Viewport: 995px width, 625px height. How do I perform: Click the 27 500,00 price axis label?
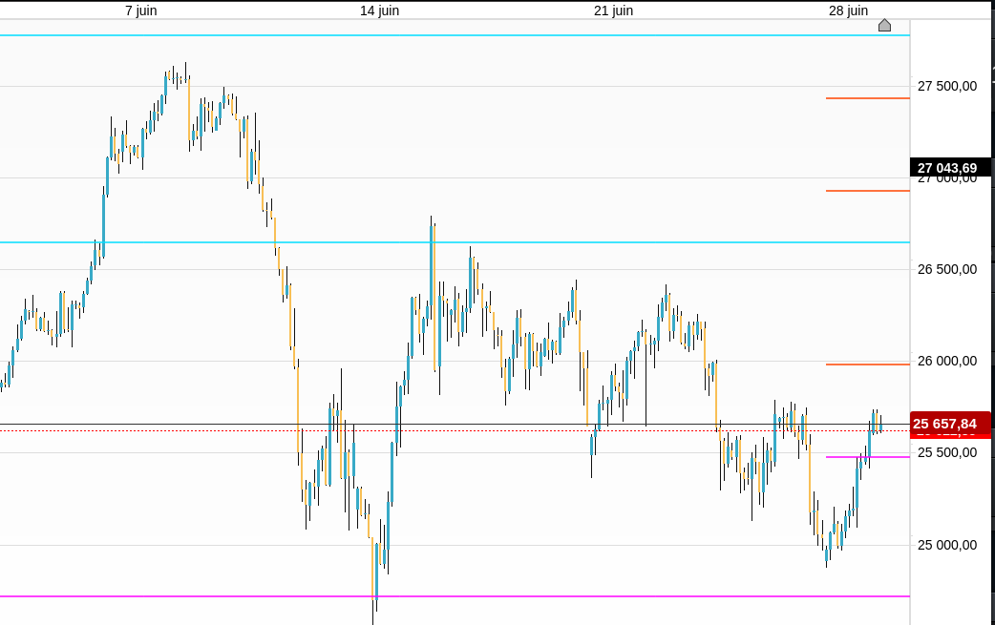947,86
